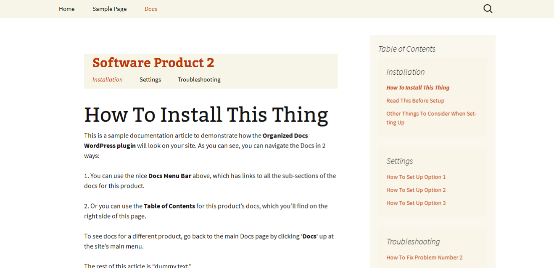
Task: Open 'How To Fix Problem Number 2'
Action: point(425,258)
